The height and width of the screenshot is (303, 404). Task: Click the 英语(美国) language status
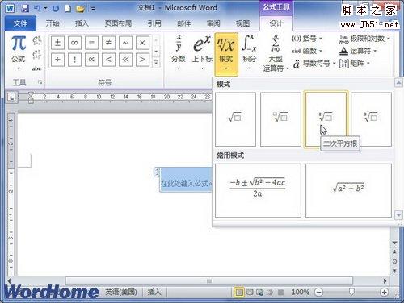[x=121, y=292]
